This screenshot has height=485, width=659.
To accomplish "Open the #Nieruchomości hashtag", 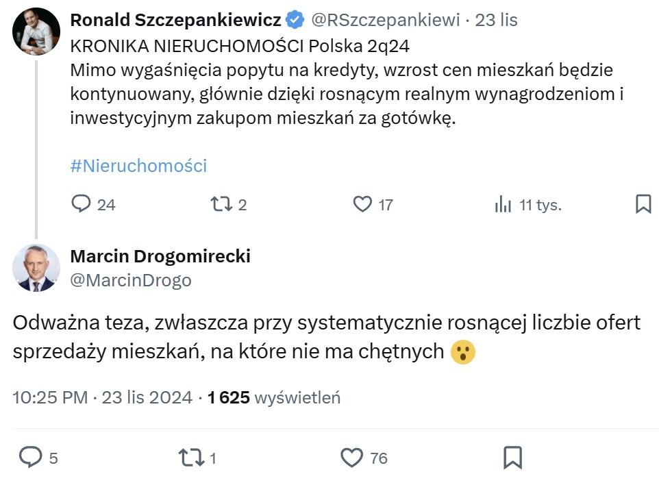I will tap(138, 166).
